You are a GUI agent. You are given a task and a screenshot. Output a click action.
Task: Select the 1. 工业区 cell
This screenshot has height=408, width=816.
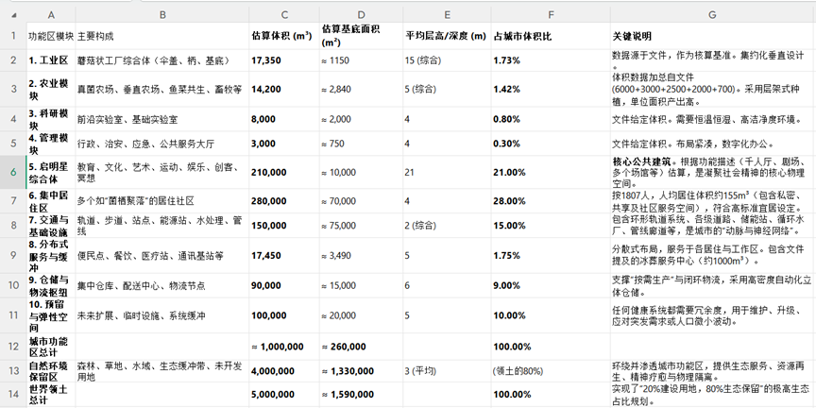(x=50, y=60)
